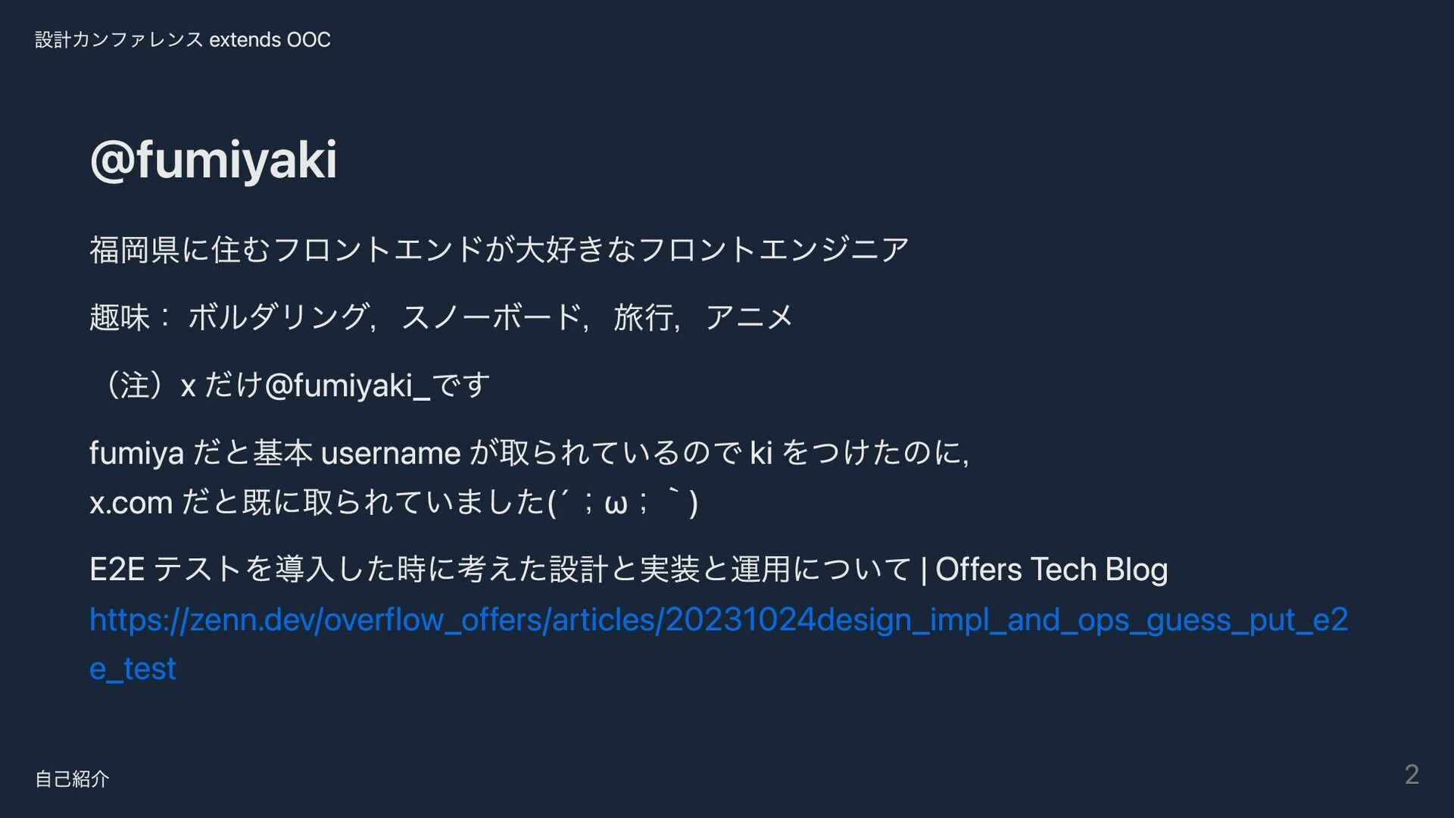Click the word 'アニメ' in hobbies
This screenshot has width=1454, height=818.
pyautogui.click(x=748, y=317)
